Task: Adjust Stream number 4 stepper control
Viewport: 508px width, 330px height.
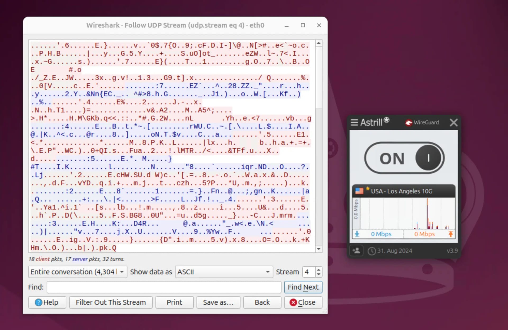Action: (318, 272)
